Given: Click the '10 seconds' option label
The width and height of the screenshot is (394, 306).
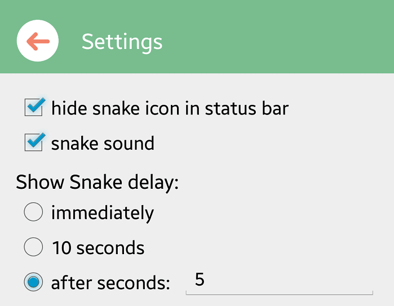Looking at the screenshot, I should 98,248.
